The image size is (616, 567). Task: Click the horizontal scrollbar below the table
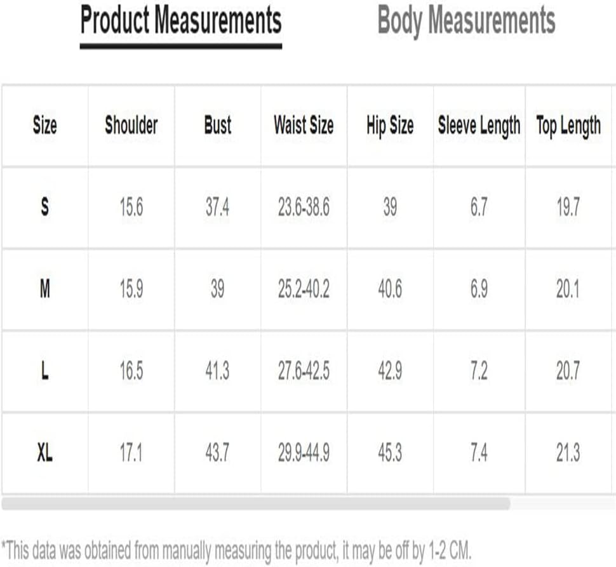coord(256,504)
